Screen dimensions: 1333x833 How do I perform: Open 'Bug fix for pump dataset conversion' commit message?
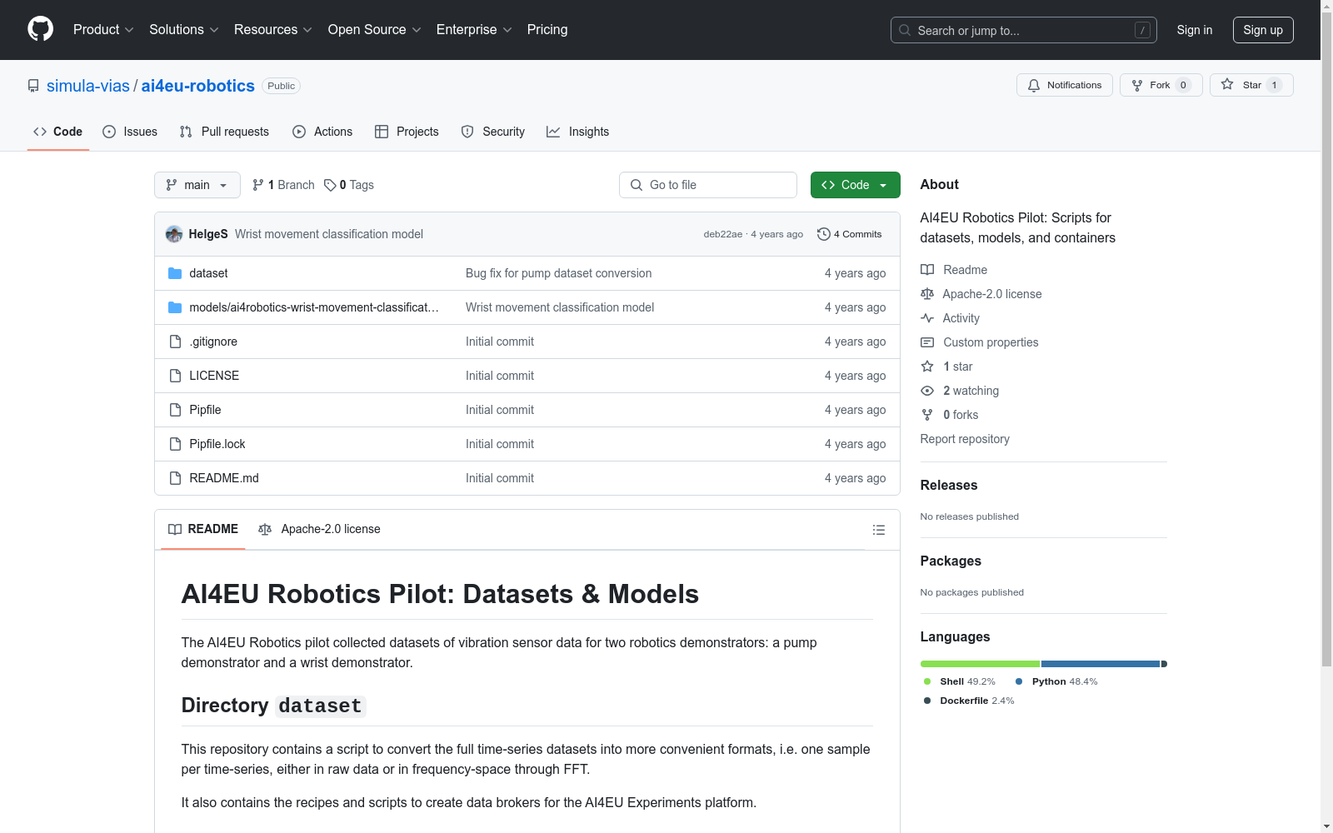click(559, 273)
